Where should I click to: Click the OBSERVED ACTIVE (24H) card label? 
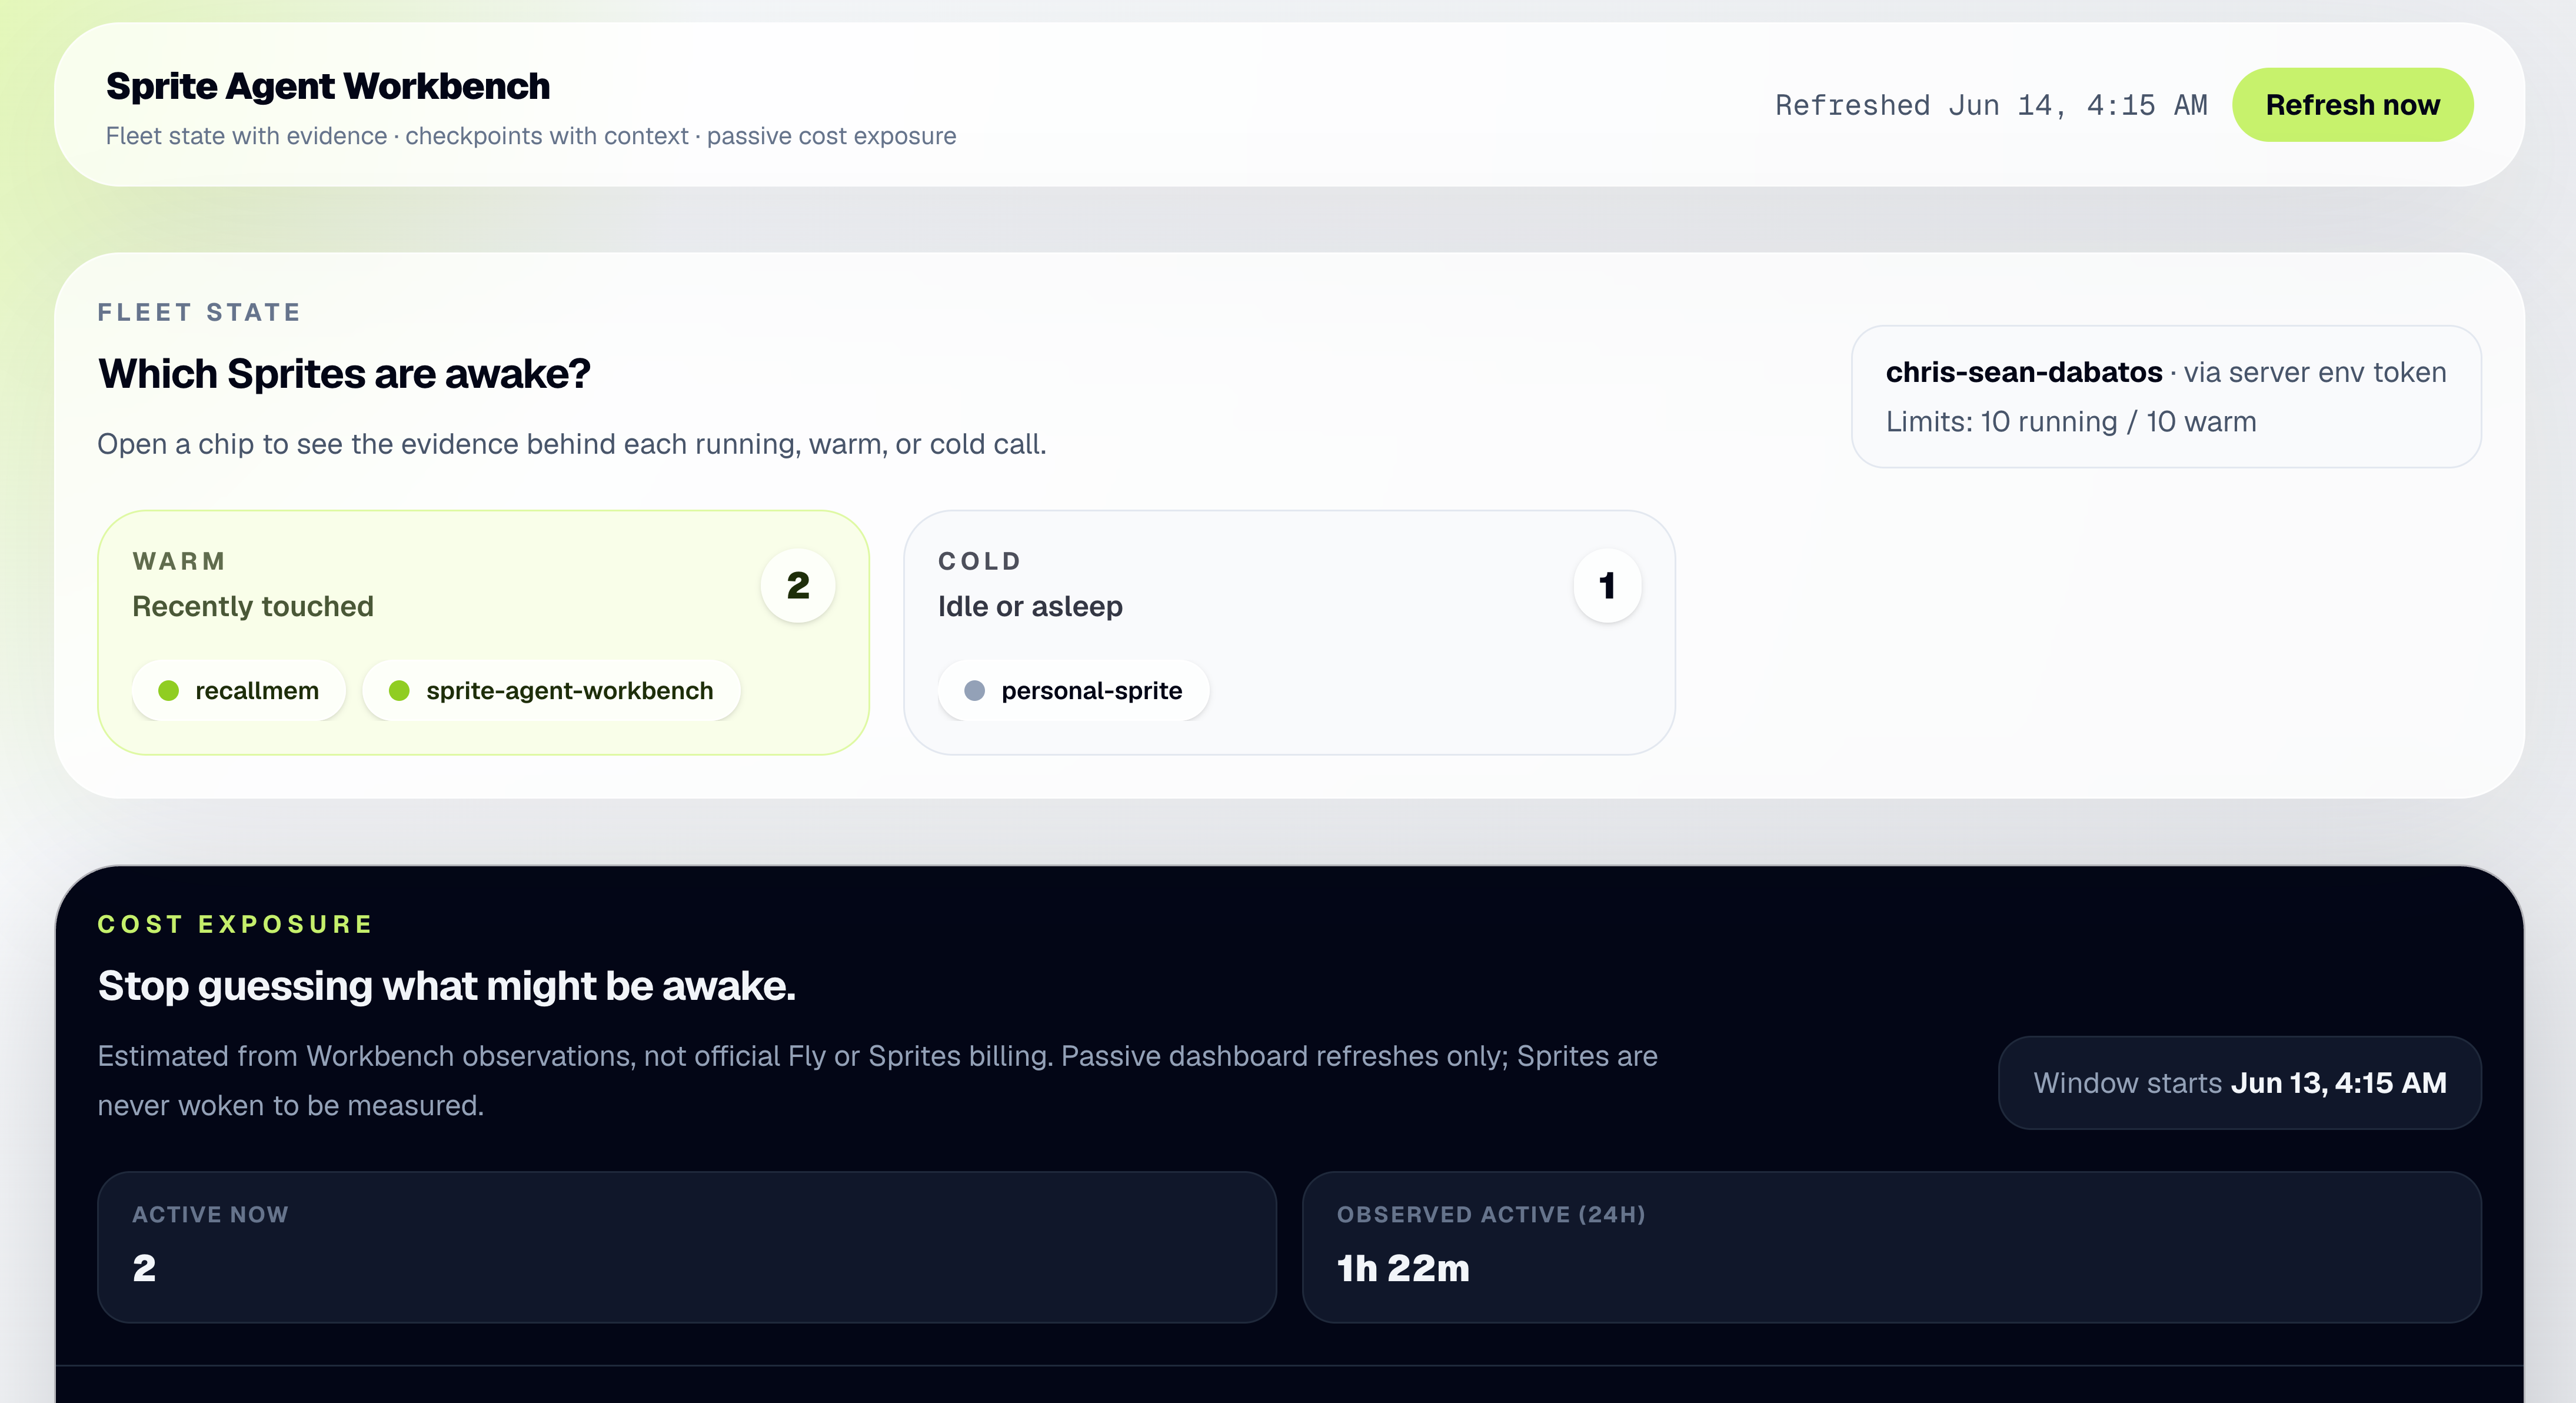(x=1491, y=1215)
